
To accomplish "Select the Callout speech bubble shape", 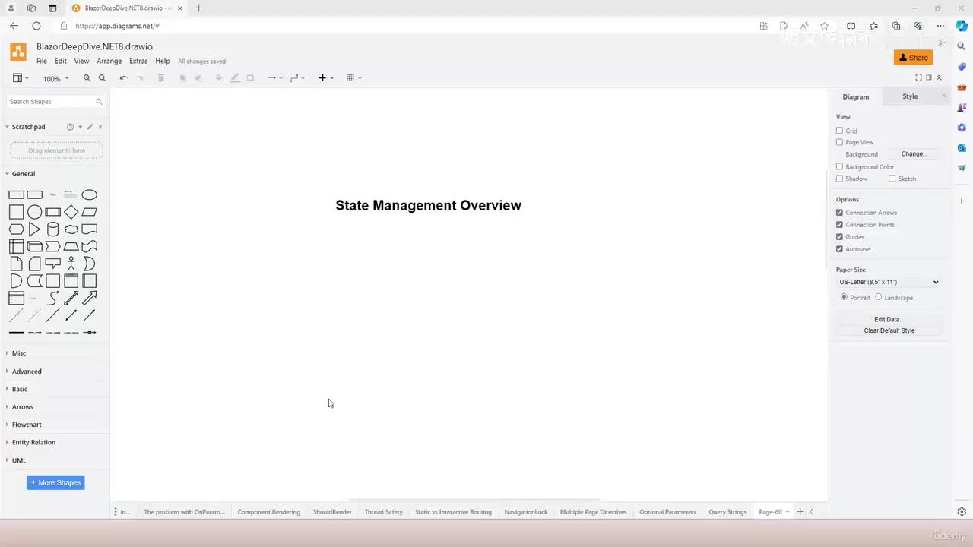I will pos(52,264).
